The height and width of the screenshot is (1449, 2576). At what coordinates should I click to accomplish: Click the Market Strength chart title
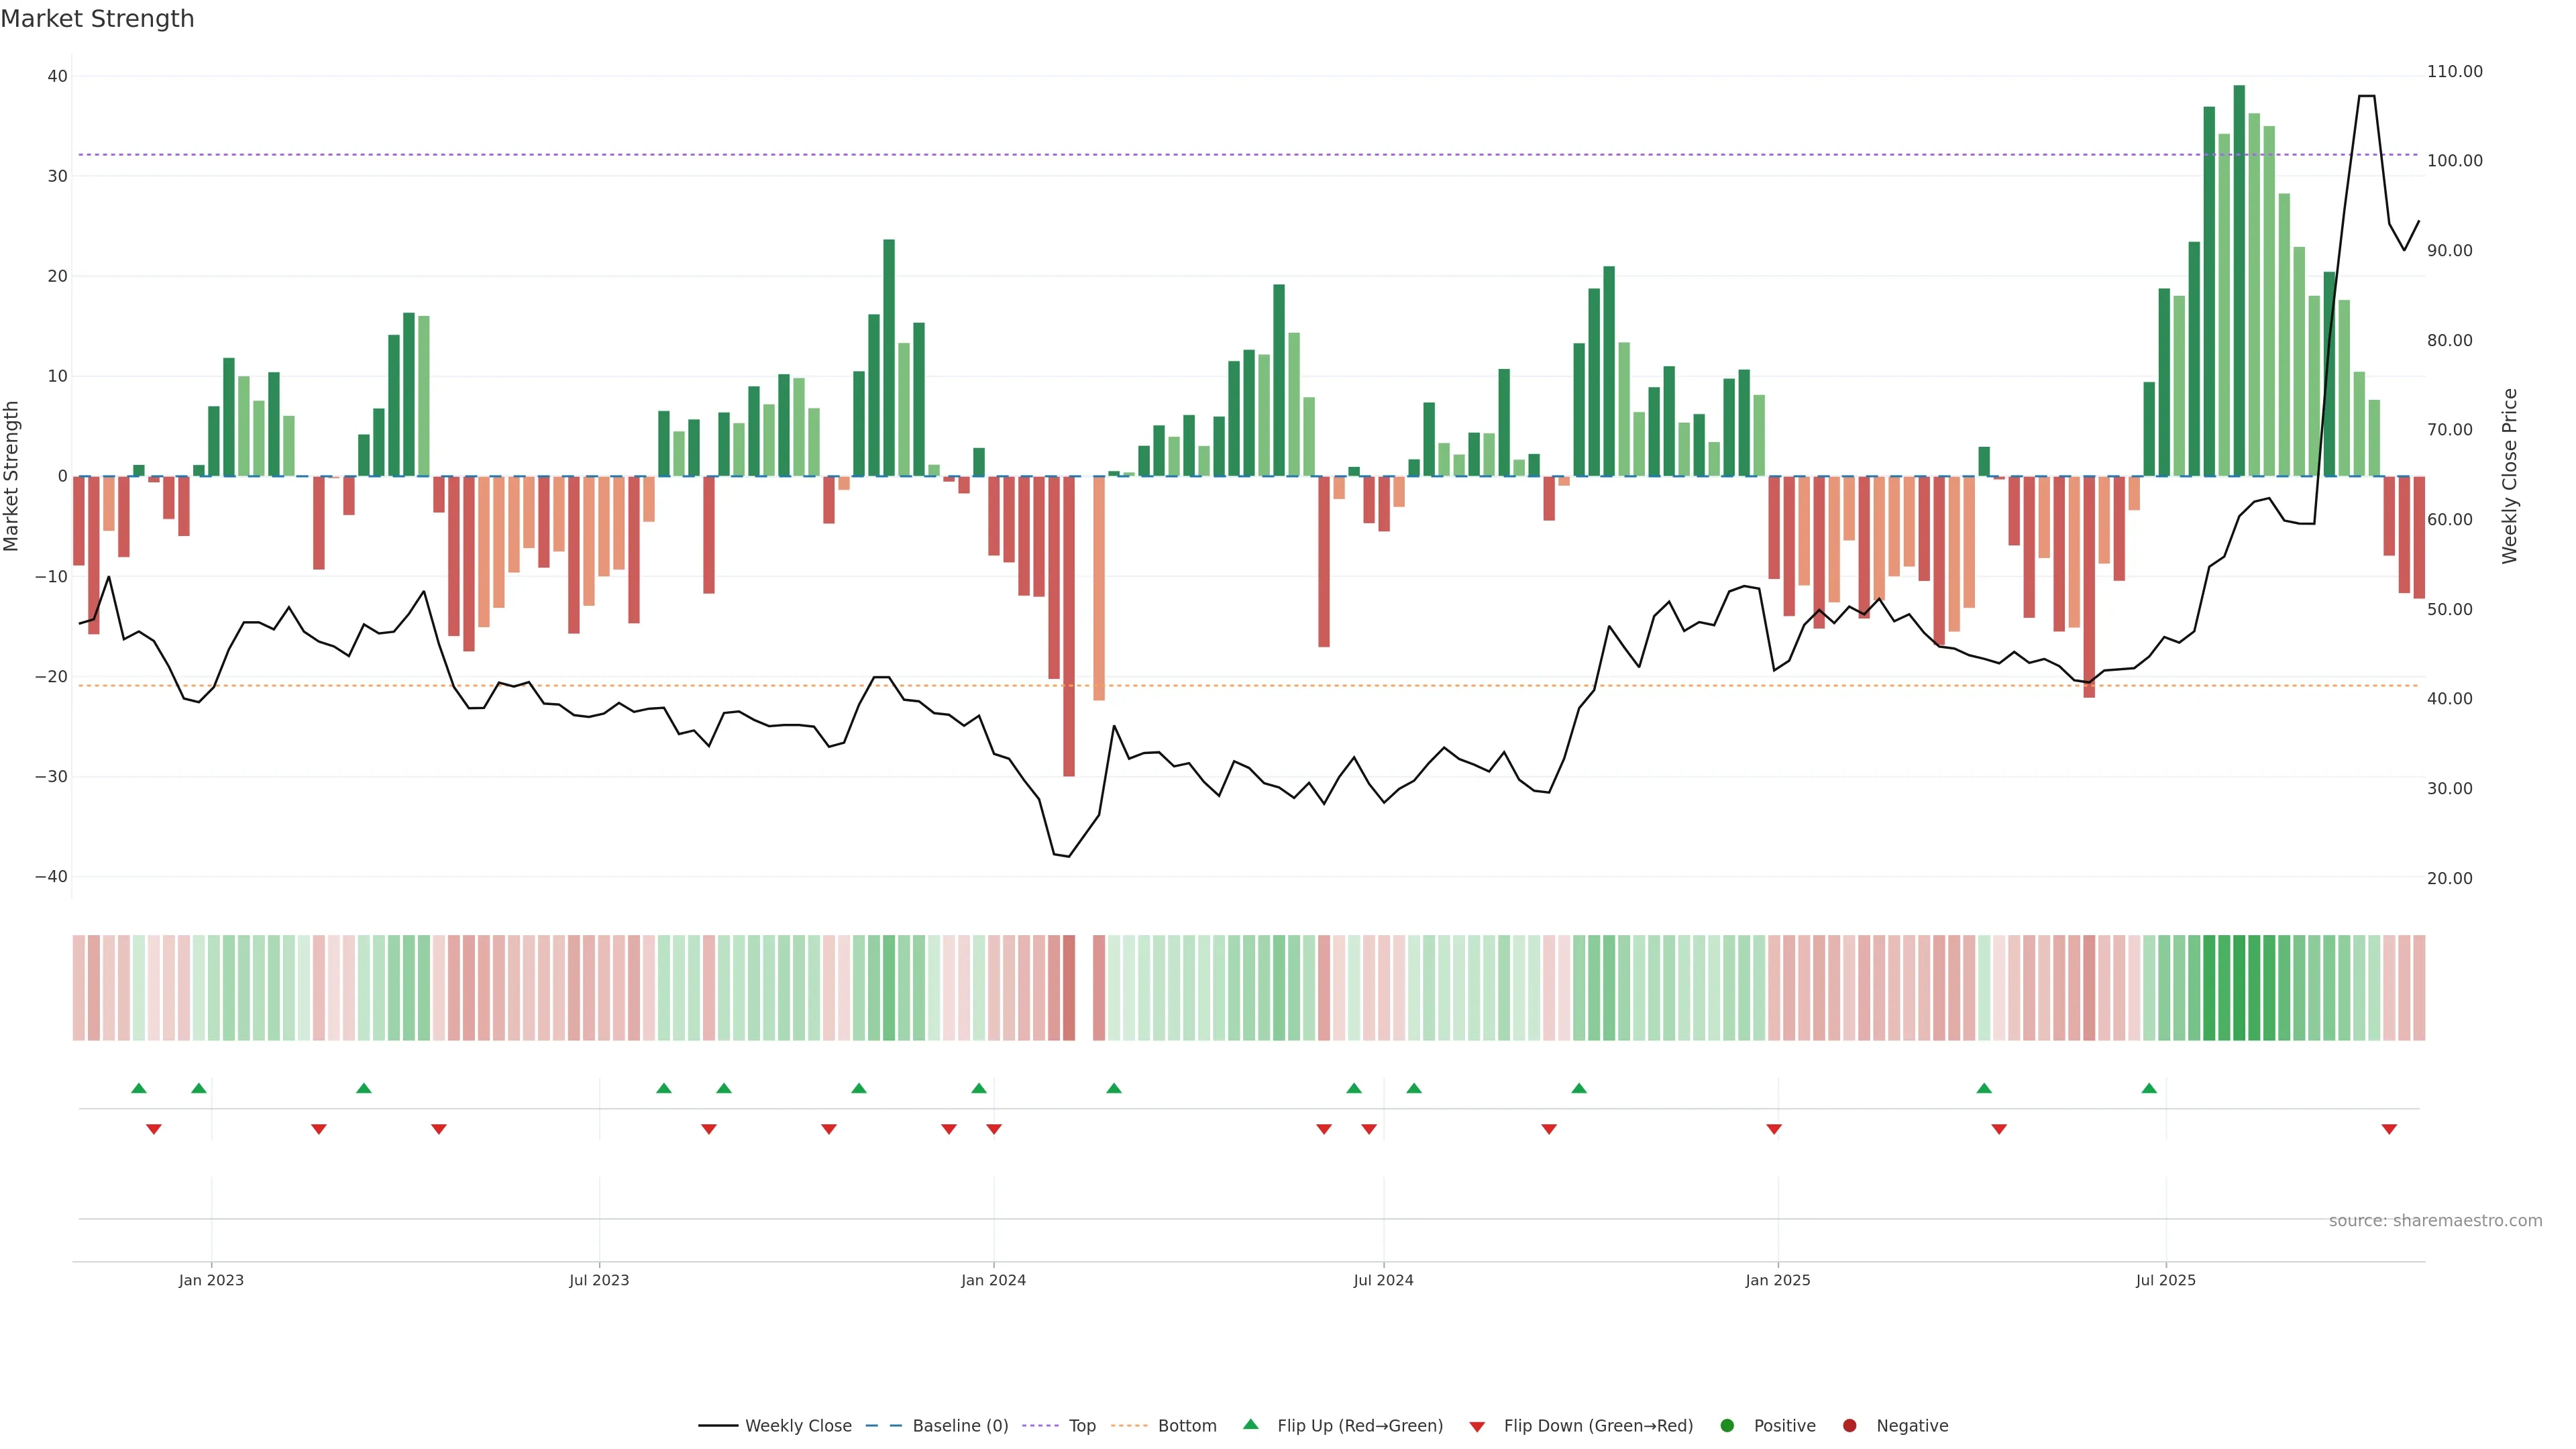click(97, 19)
